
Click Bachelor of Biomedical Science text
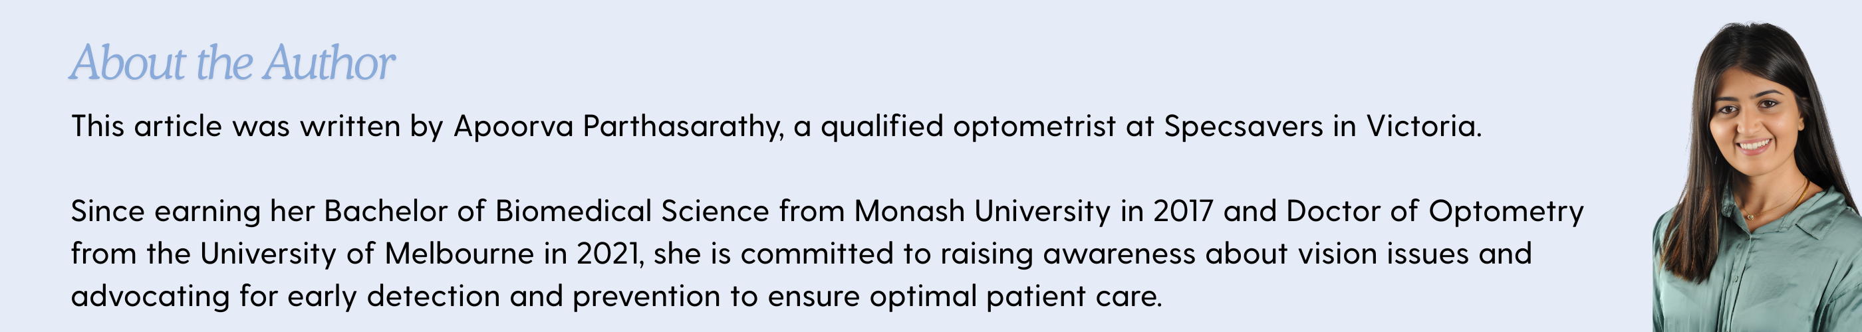click(x=547, y=211)
